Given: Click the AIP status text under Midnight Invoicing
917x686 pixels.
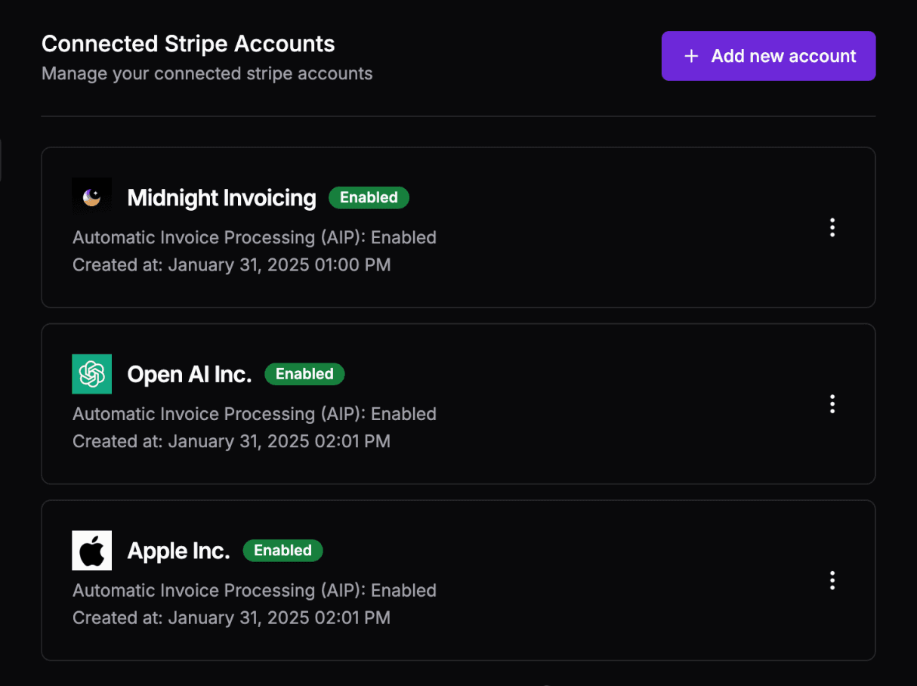Looking at the screenshot, I should coord(255,237).
